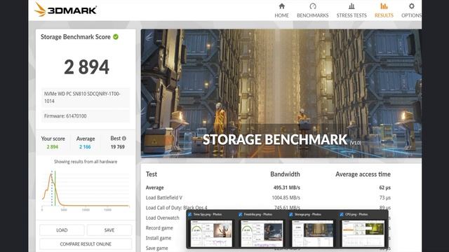This screenshot has height=252, width=449.
Task: Click Photos app icon for Firestrike.png
Action: click(x=240, y=214)
